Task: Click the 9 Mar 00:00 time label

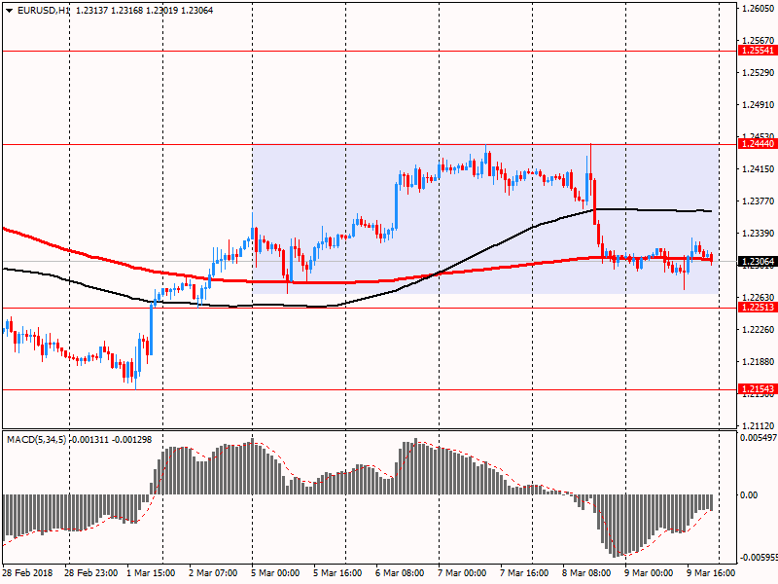Action: [649, 572]
